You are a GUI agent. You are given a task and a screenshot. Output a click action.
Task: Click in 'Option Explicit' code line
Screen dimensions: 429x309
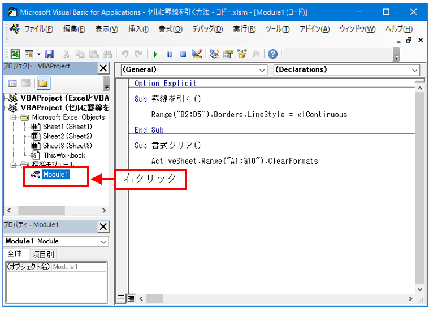[x=166, y=84]
